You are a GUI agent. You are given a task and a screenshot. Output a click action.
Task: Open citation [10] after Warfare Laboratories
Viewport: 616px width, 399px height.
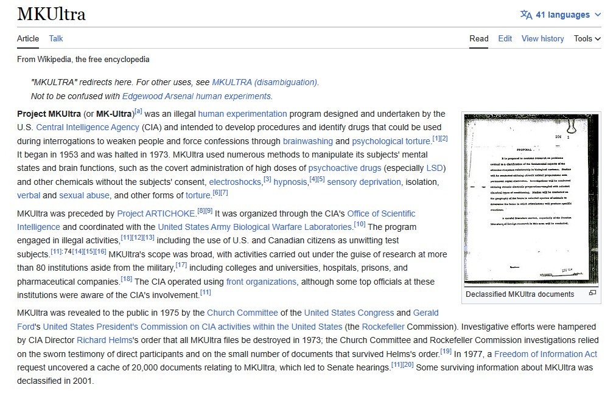click(360, 224)
